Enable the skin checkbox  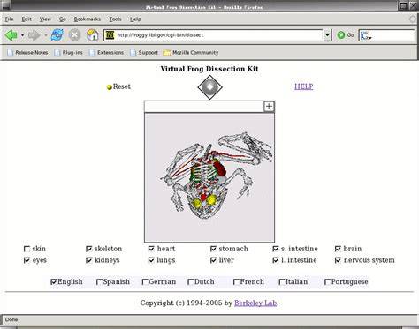(27, 249)
